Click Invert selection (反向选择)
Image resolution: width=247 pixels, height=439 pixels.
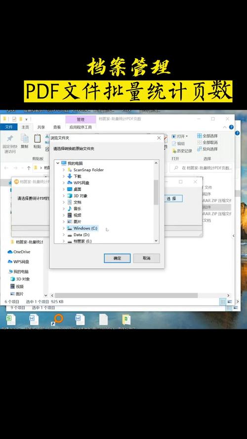click(x=207, y=149)
